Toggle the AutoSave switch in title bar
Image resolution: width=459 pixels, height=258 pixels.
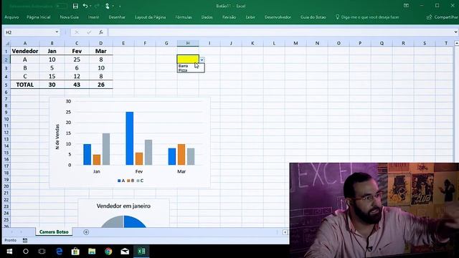tap(61, 6)
